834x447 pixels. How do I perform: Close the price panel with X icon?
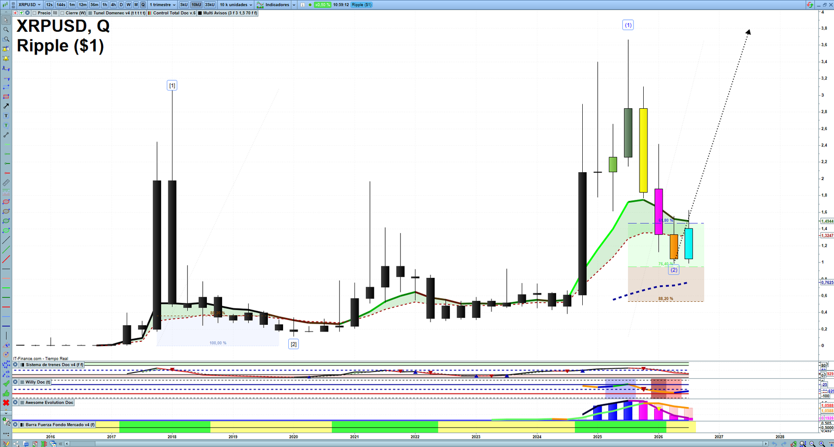[27, 13]
